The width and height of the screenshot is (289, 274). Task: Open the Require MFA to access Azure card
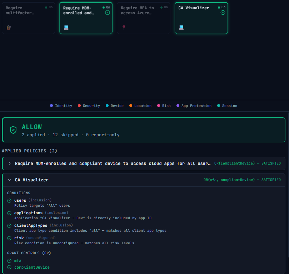pos(144,18)
